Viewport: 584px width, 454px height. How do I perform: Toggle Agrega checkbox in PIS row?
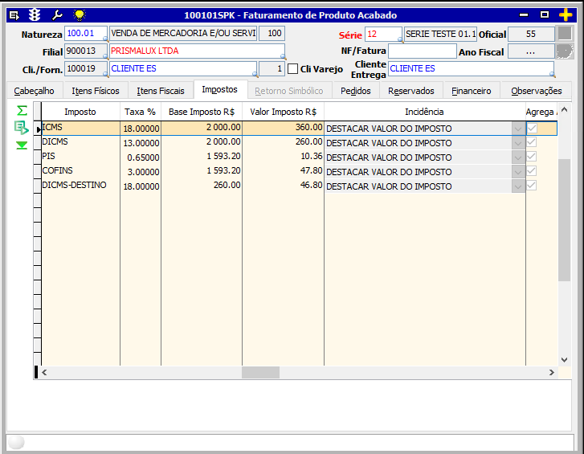click(x=532, y=157)
